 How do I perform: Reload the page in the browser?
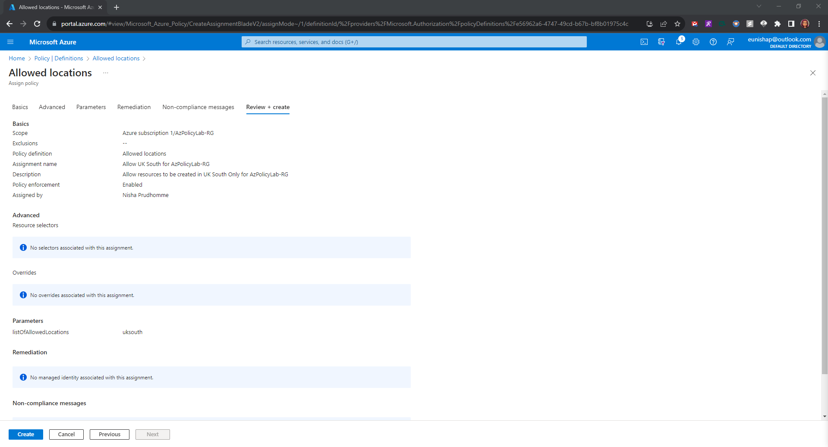[x=37, y=24]
